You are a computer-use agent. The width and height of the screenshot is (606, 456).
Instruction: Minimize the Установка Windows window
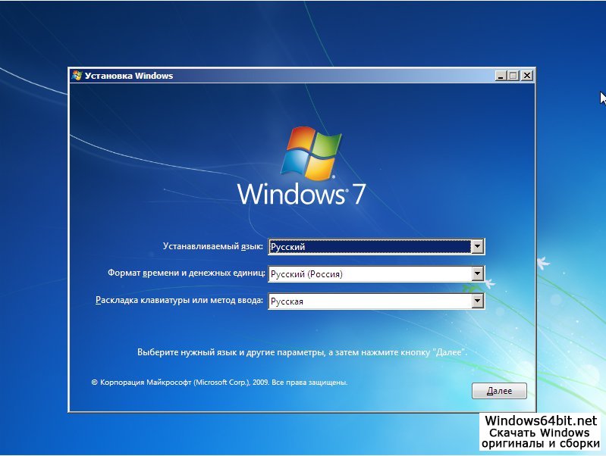pyautogui.click(x=501, y=76)
